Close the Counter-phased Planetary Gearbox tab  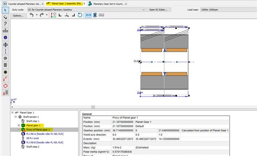(x=43, y=4)
